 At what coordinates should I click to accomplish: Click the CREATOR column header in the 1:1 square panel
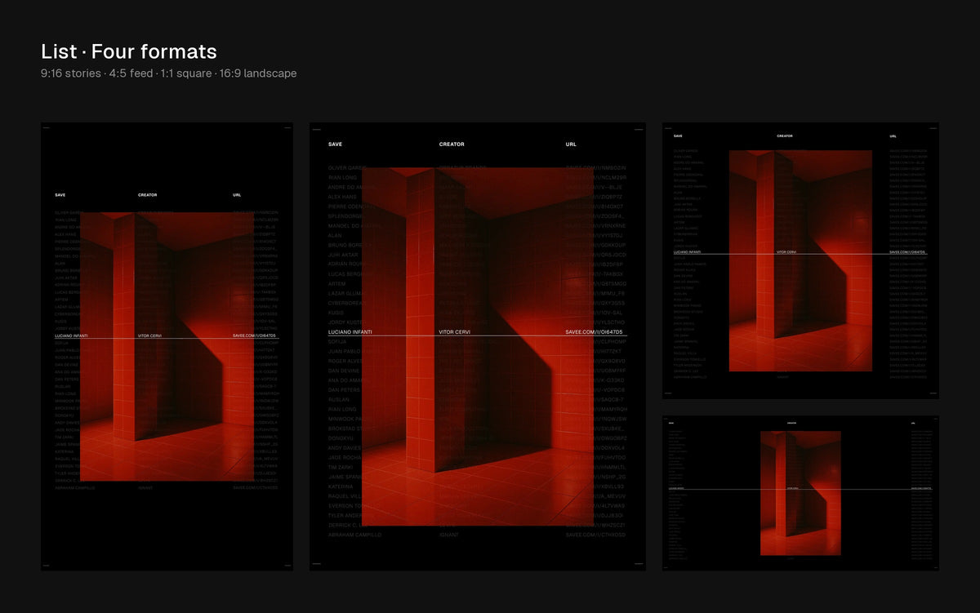[785, 136]
